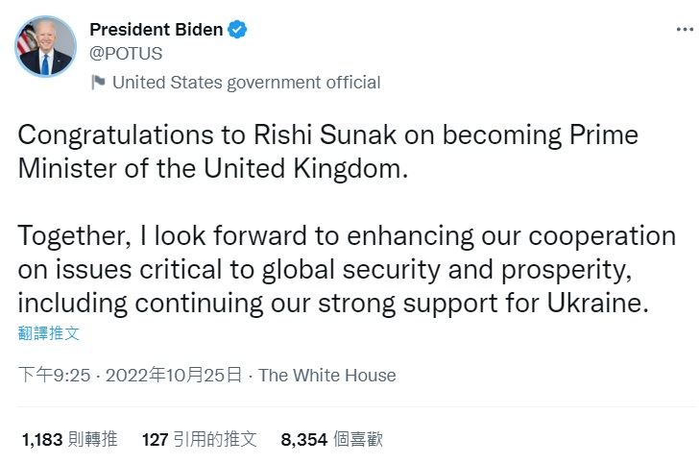Click the President Biden display name
Screen dimensions: 700x464
(x=156, y=30)
